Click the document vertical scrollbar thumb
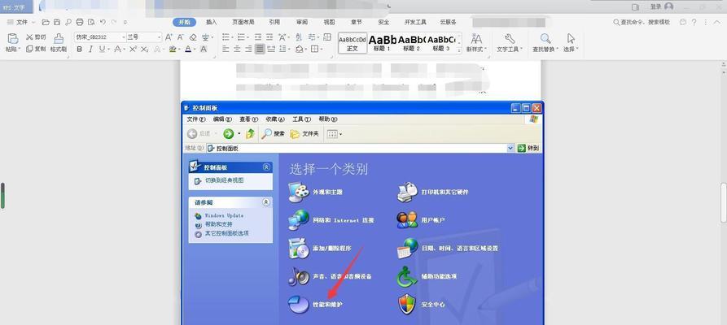The height and width of the screenshot is (325, 727). 723,203
